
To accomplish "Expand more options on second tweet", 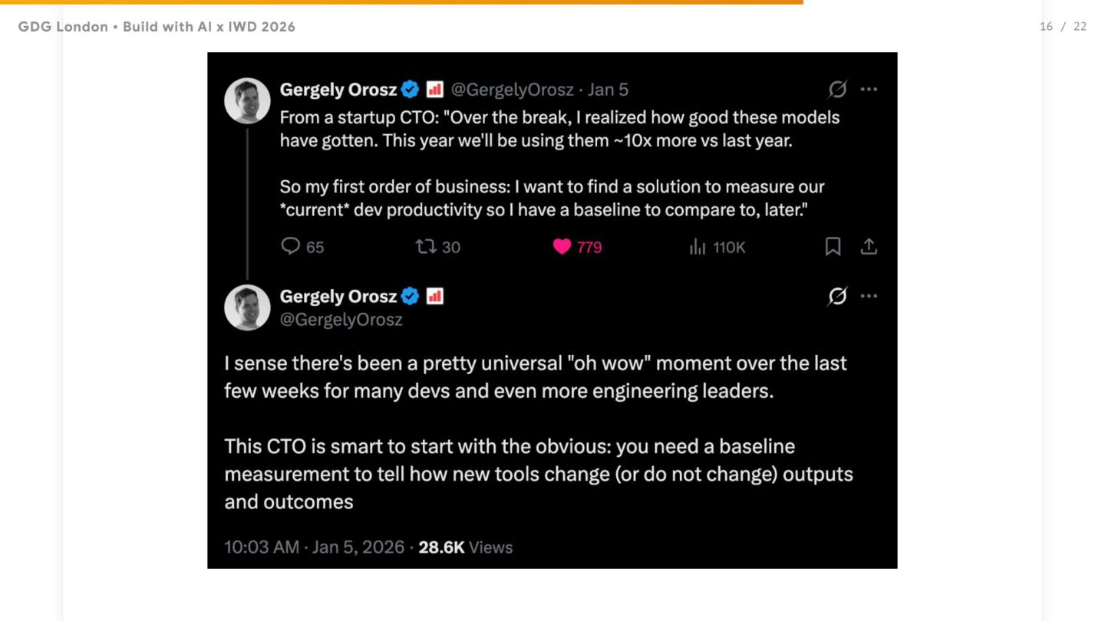I will tap(869, 296).
